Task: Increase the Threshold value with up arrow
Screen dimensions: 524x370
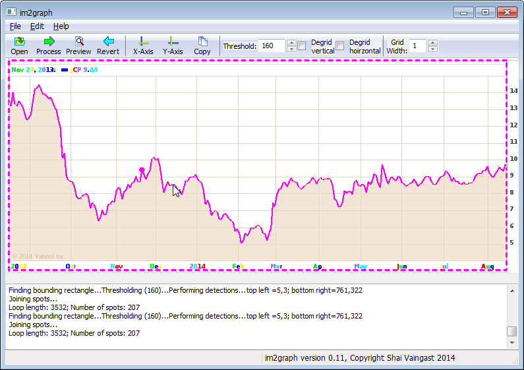Action: click(x=291, y=43)
